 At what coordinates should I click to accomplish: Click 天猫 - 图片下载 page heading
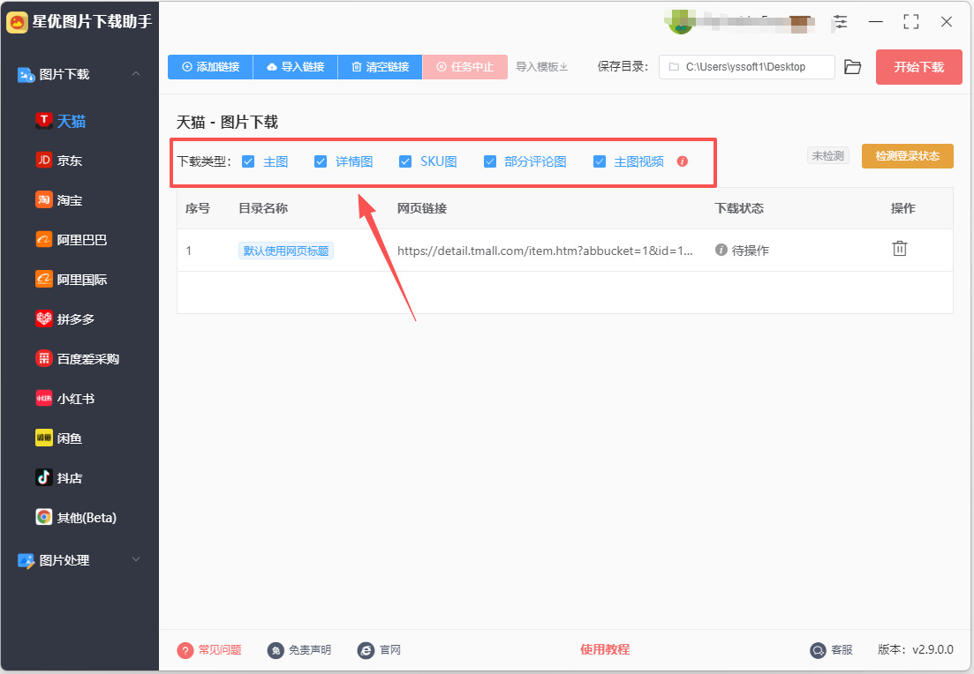point(227,123)
